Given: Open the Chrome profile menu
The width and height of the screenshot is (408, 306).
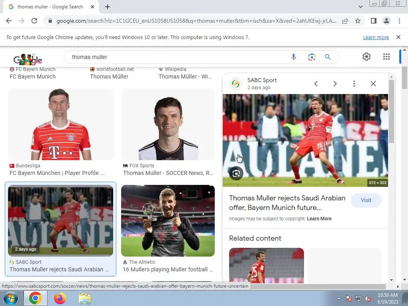Looking at the screenshot, I should (386, 21).
